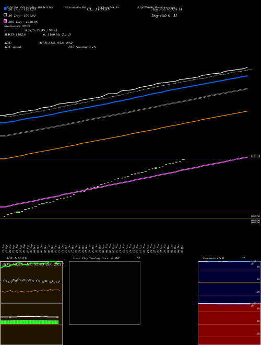Click the RSI 14/3 '99.38 / 98.33' values

point(48,30)
